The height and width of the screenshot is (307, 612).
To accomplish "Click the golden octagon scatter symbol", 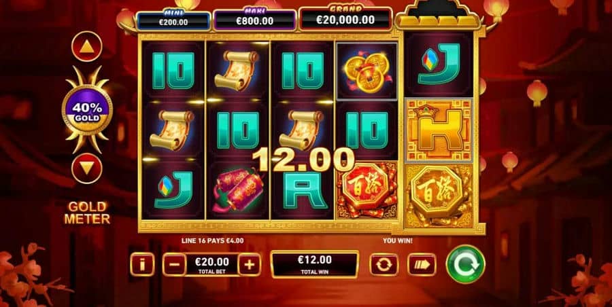I will click(x=439, y=196).
